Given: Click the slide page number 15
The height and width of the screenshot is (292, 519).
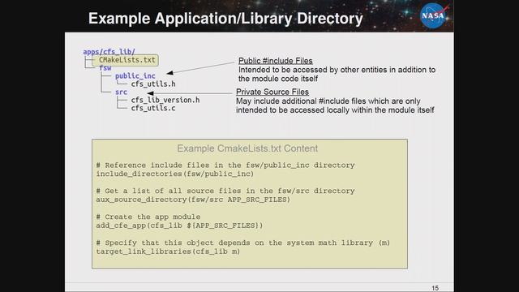Looking at the screenshot, I should click(435, 289).
